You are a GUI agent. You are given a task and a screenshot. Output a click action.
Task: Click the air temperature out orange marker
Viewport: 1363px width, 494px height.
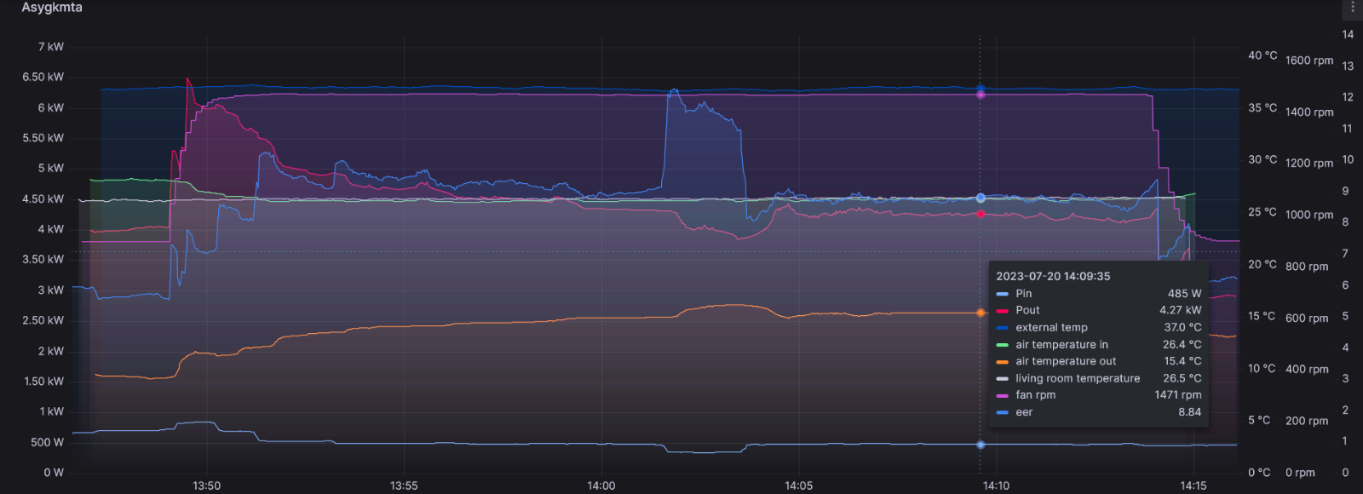[x=1002, y=361]
